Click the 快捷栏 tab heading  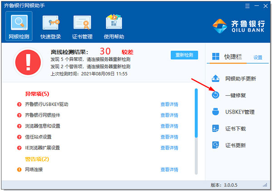[233, 57]
